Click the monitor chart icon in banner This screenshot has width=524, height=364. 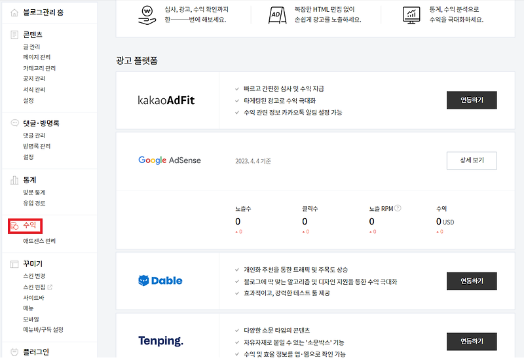411,15
